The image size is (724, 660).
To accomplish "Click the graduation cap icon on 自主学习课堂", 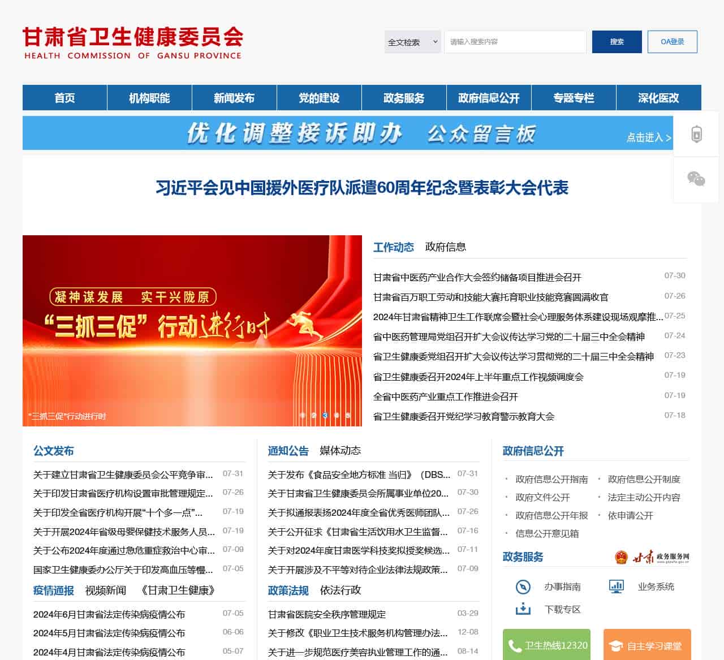I will click(614, 645).
